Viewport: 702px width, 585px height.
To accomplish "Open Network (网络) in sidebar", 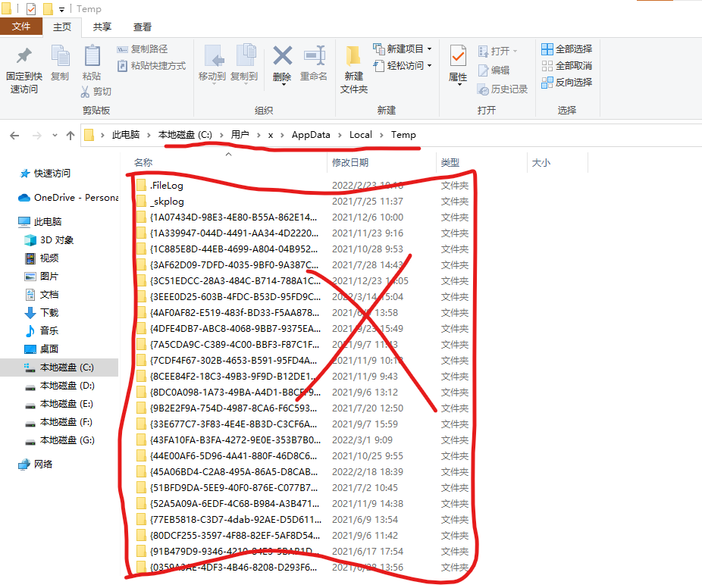I will pos(36,465).
